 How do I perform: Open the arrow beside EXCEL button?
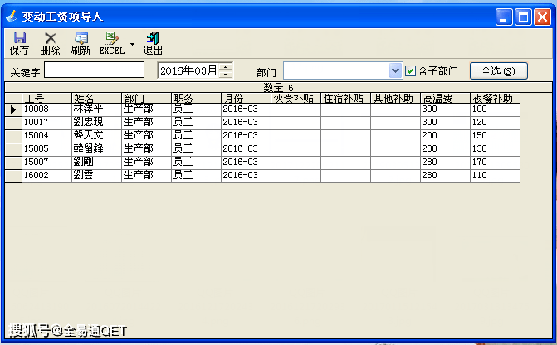pos(132,44)
